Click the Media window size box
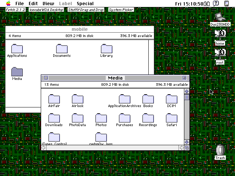Image resolution: width=235 pixels, height=176 pixels. pyautogui.click(x=187, y=148)
